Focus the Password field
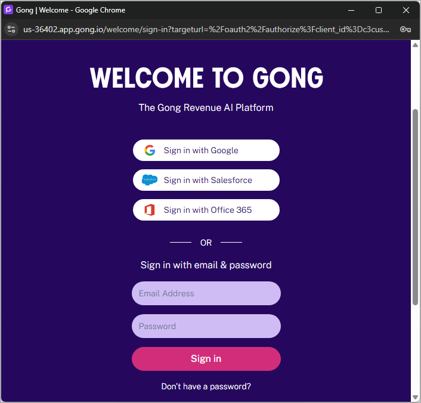The image size is (421, 403). (x=206, y=326)
